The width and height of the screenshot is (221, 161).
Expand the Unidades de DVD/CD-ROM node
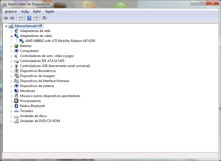12,121
